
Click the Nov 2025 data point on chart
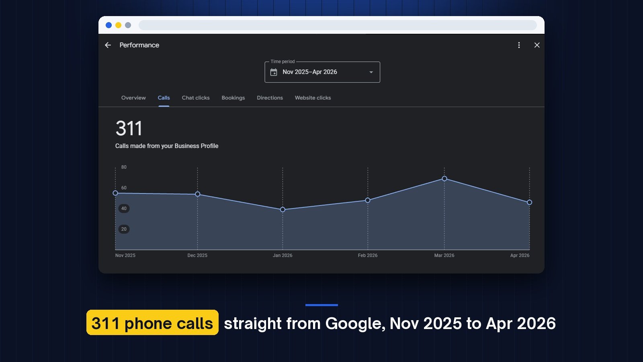click(x=115, y=193)
